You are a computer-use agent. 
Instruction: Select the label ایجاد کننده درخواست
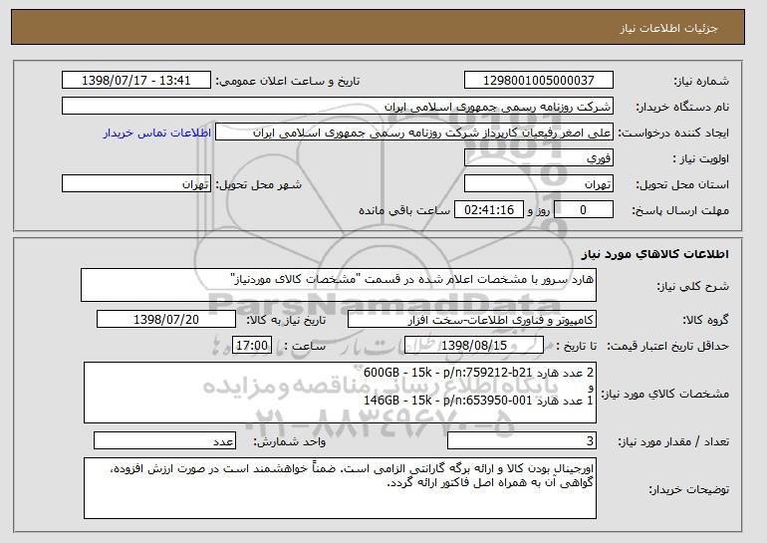coord(673,134)
